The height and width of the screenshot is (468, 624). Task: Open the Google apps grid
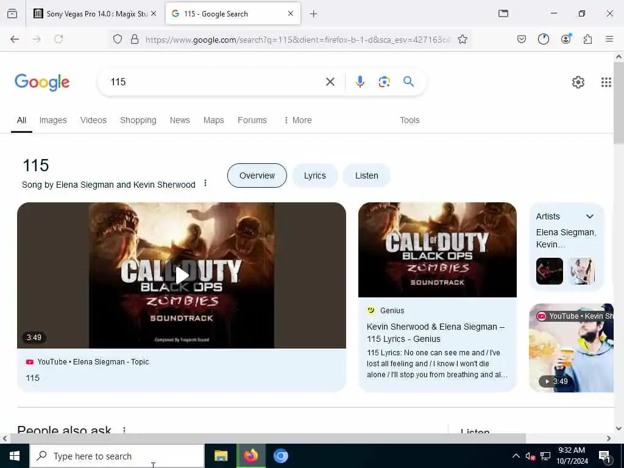606,82
